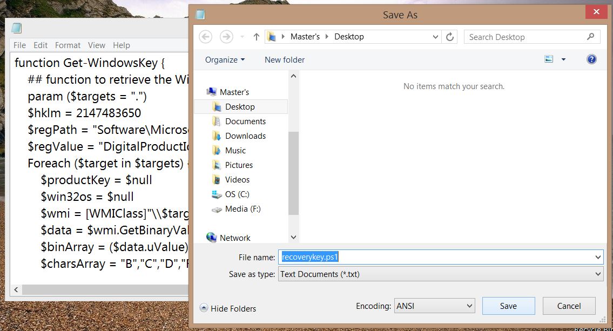
Task: Click the back navigation arrow
Action: coord(206,36)
